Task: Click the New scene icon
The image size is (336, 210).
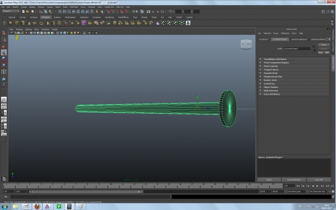Action: [x=24, y=12]
